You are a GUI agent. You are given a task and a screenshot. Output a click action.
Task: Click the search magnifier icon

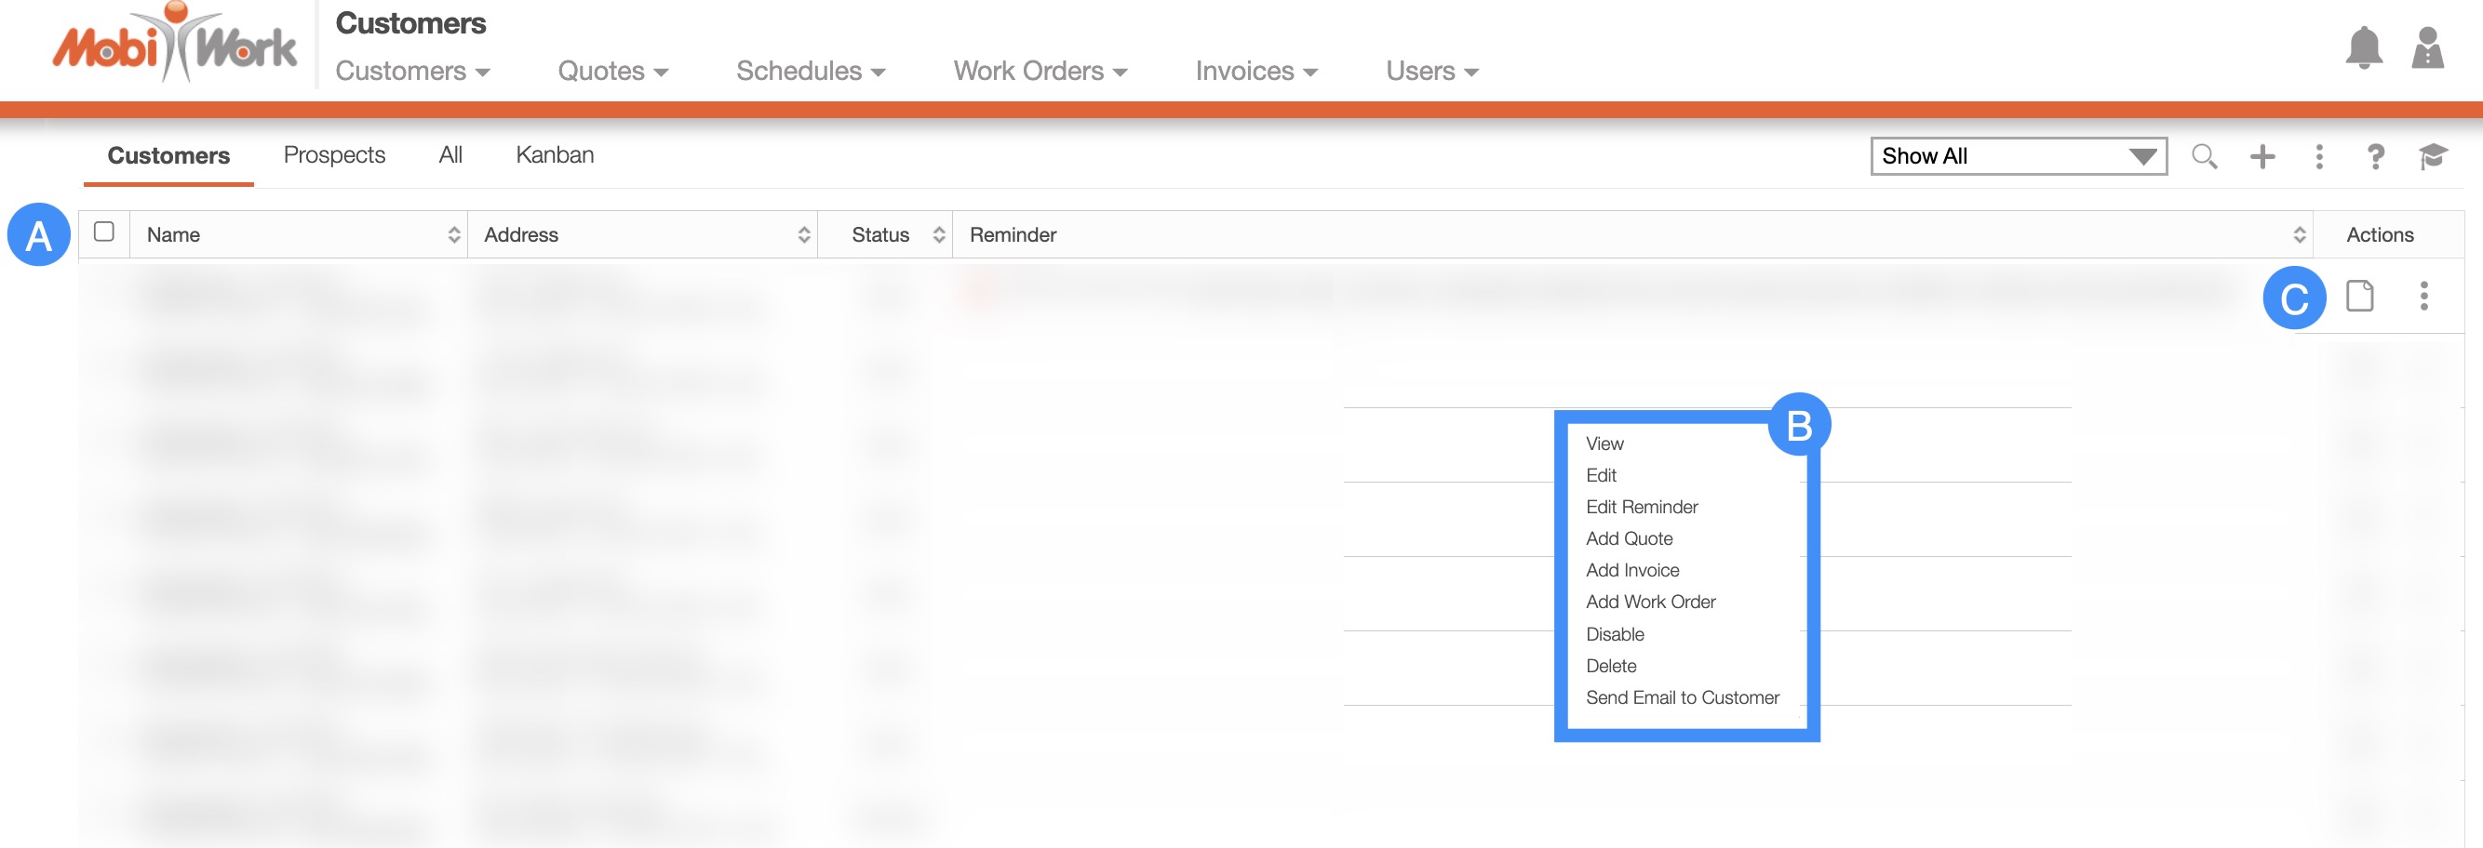click(x=2204, y=156)
